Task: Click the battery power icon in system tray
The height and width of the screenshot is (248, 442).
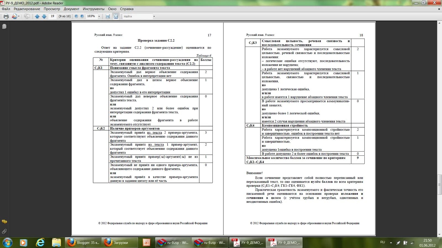Action: (x=405, y=243)
